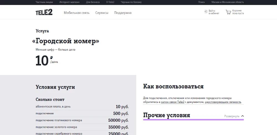Change region Москва и Московская область

(x=227, y=2)
